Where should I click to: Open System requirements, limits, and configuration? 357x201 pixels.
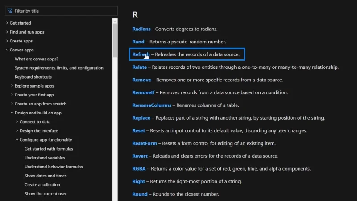[x=59, y=68]
